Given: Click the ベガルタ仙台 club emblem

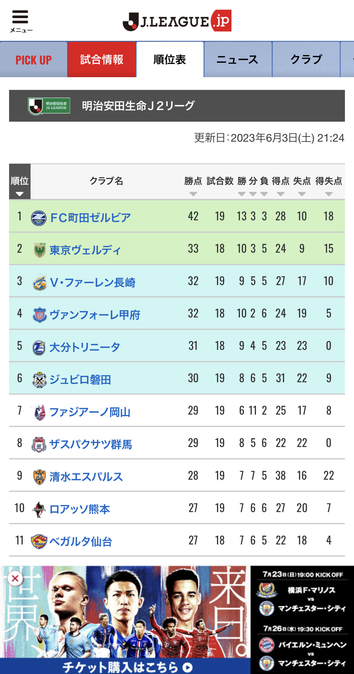Looking at the screenshot, I should 39,542.
